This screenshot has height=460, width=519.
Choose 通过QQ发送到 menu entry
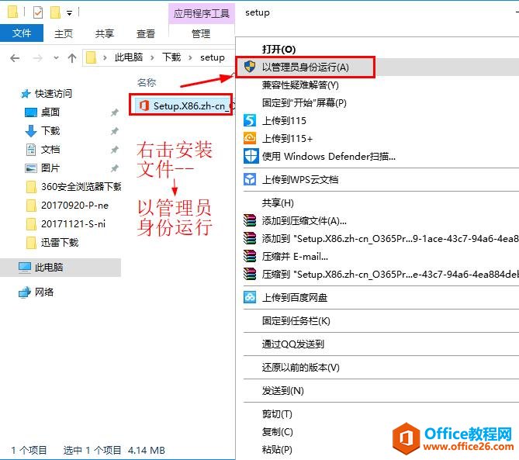293,344
